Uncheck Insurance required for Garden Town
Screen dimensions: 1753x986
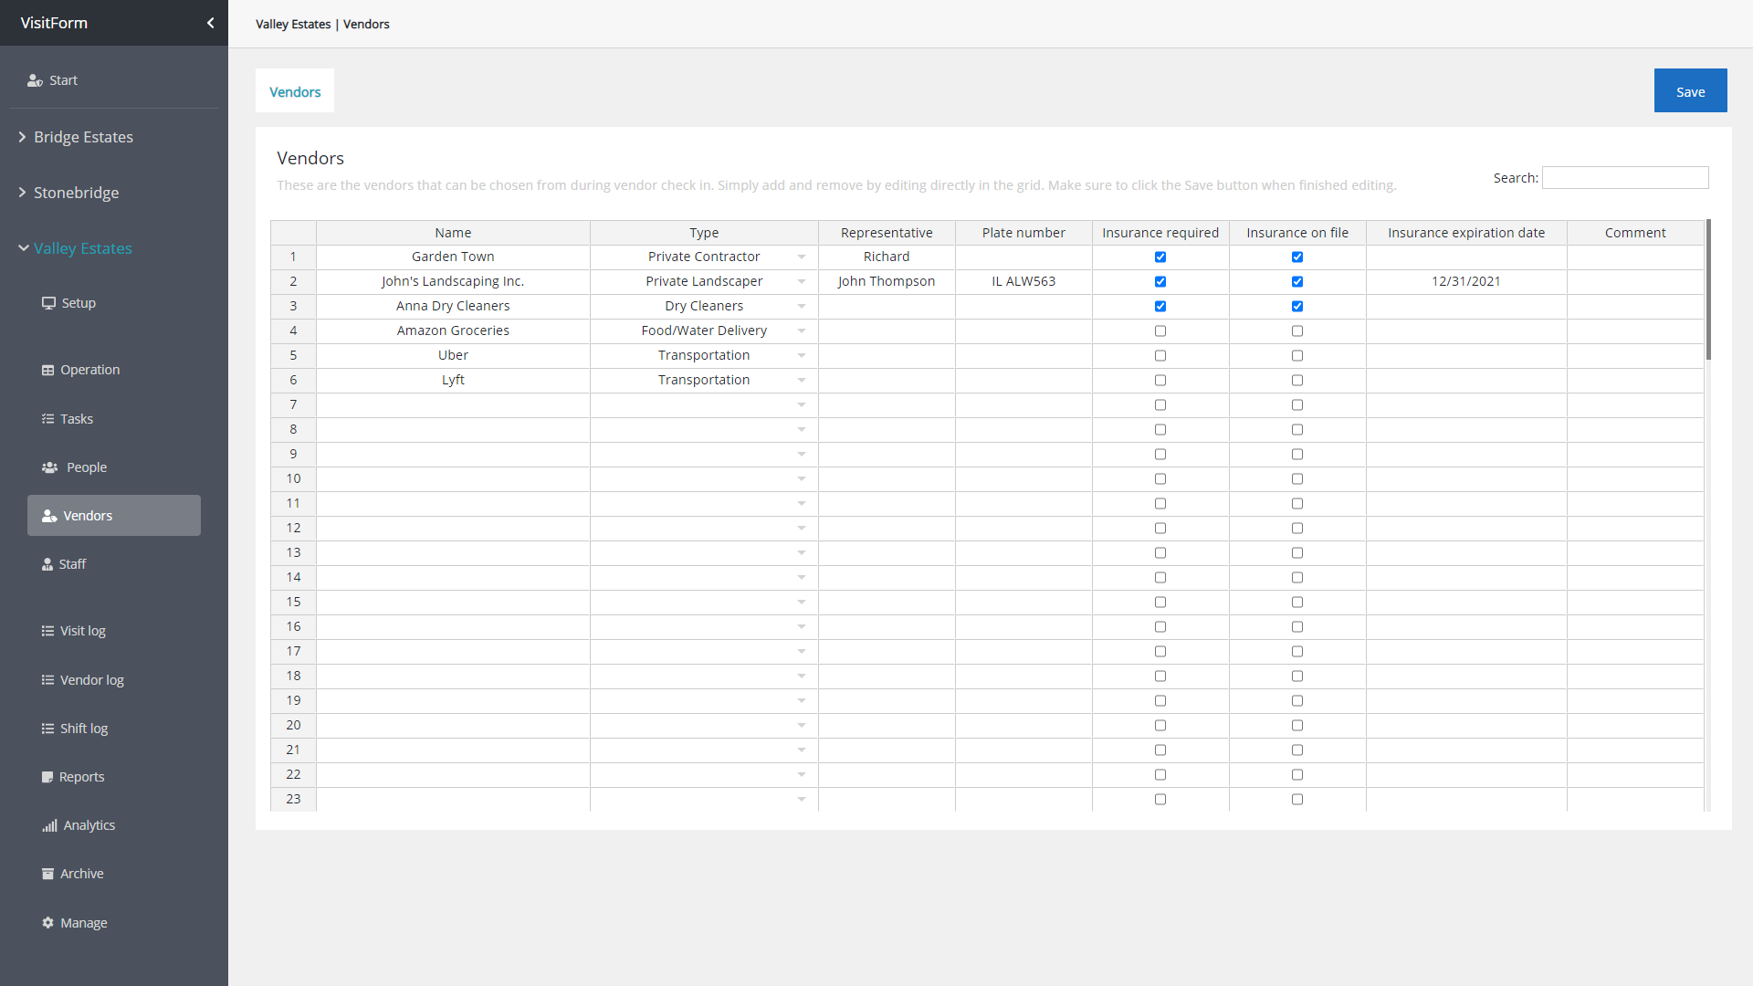(1160, 257)
